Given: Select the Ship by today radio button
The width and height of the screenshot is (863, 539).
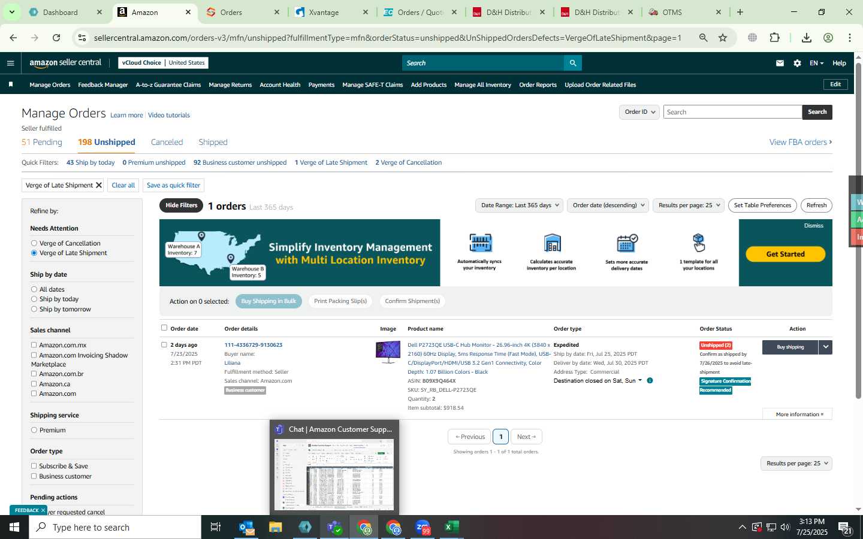Looking at the screenshot, I should click(34, 299).
